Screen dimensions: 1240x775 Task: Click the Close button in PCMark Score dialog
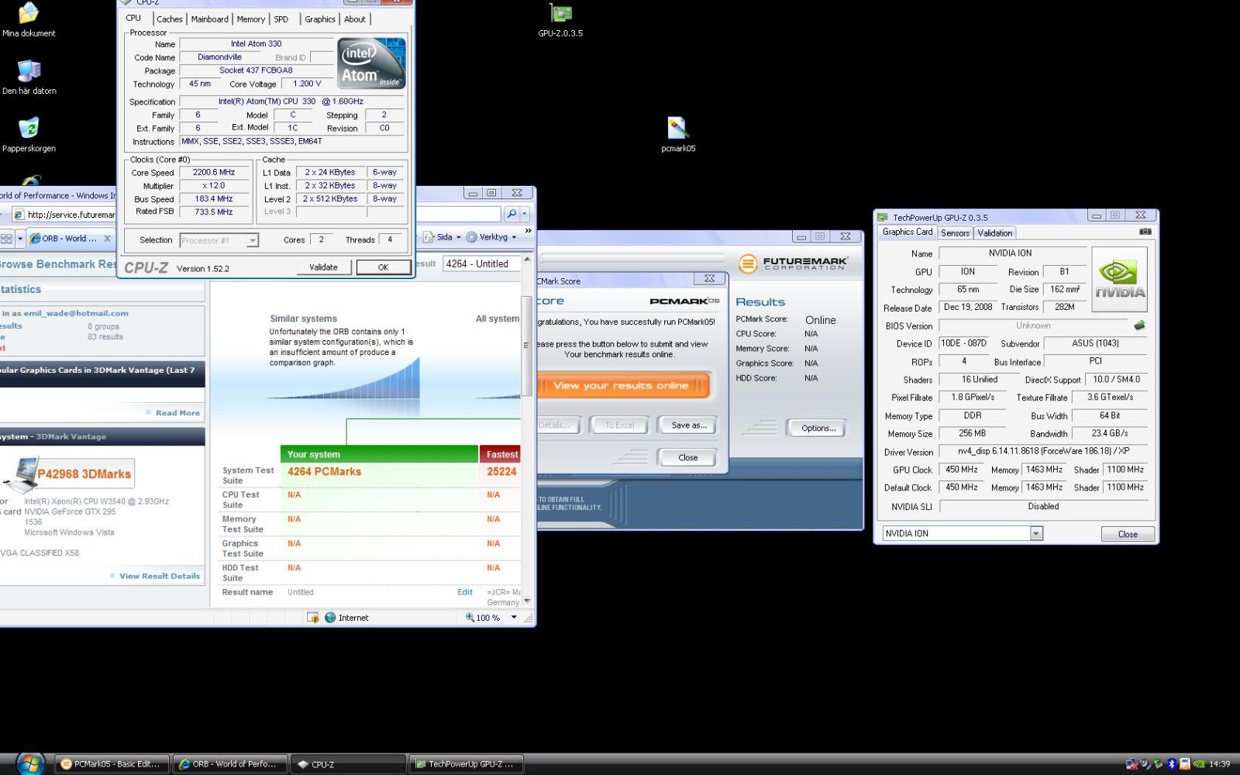(x=687, y=457)
